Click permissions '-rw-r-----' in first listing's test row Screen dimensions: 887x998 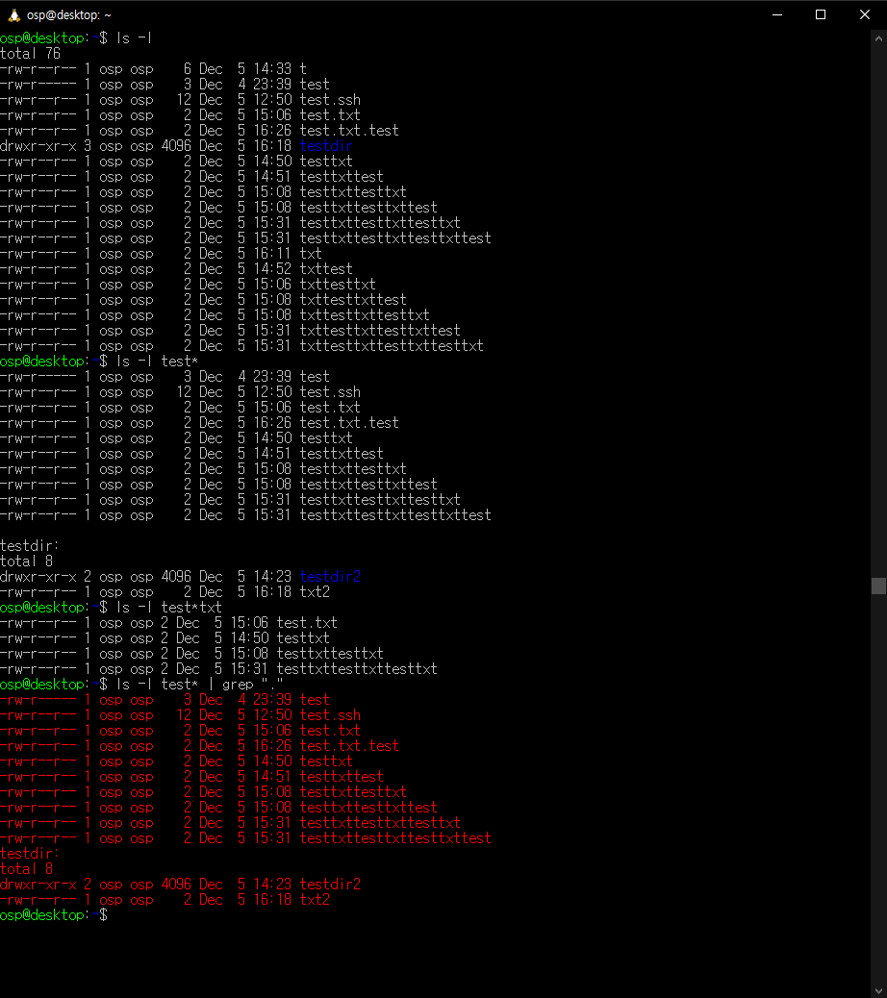[38, 85]
